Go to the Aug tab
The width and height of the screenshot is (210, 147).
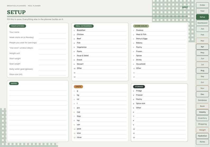click(202, 70)
